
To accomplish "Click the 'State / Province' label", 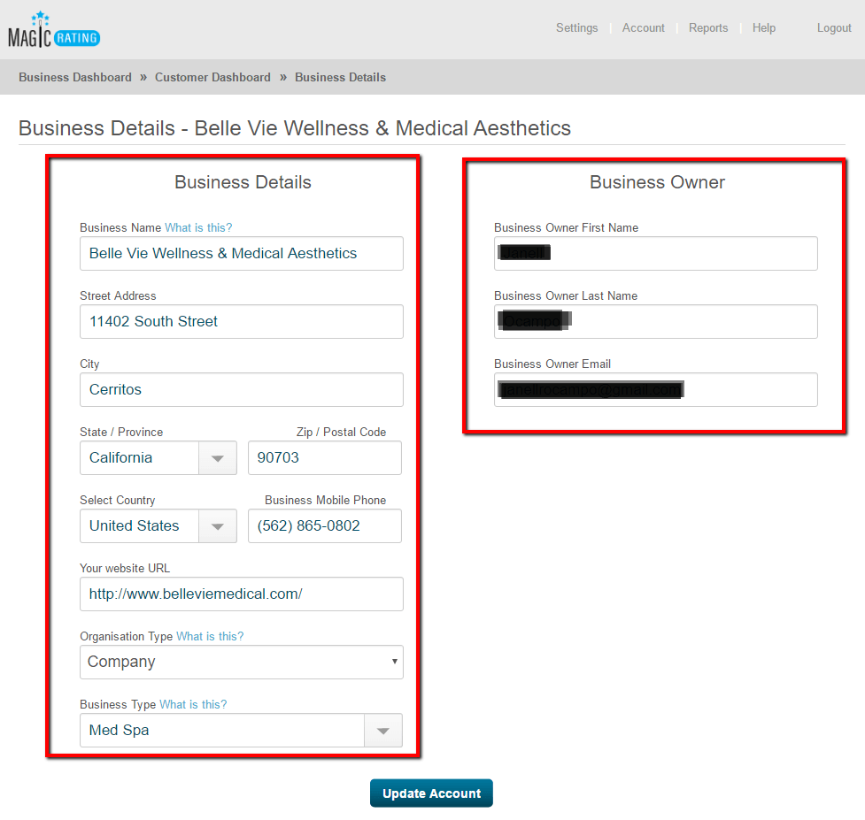I will 121,432.
